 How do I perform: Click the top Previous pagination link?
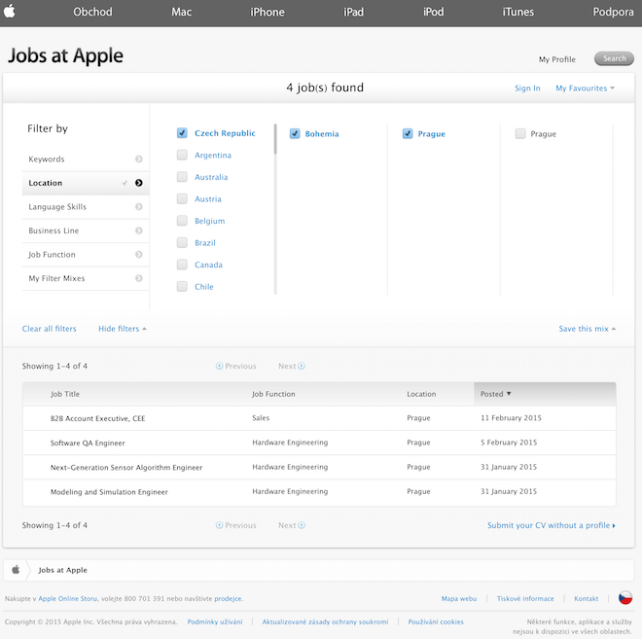pyautogui.click(x=235, y=366)
